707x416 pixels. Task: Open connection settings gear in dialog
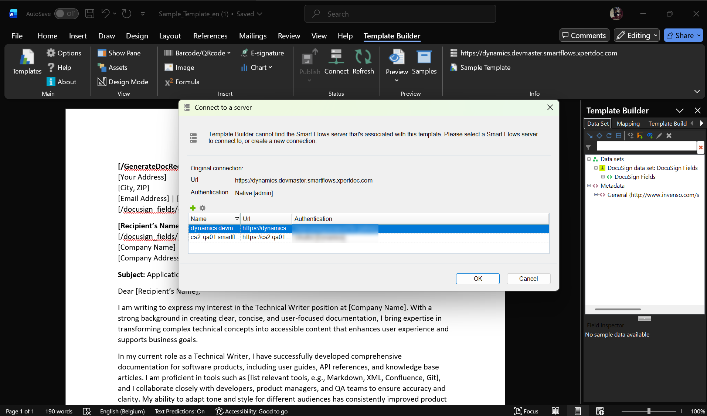[203, 208]
